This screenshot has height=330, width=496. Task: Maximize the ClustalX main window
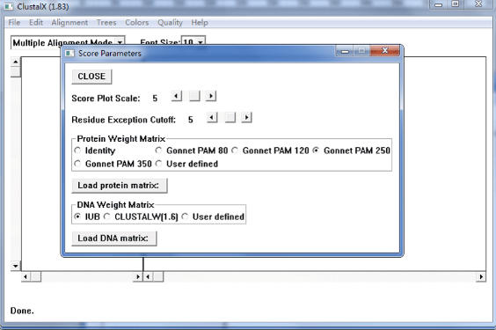tap(456, 4)
